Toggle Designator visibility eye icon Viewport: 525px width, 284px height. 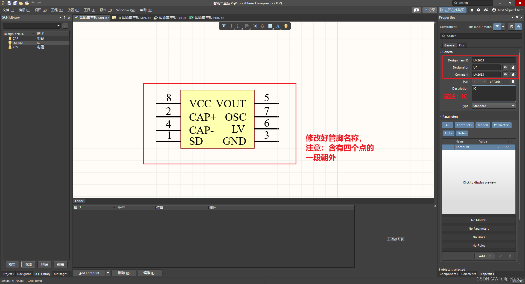click(x=505, y=67)
